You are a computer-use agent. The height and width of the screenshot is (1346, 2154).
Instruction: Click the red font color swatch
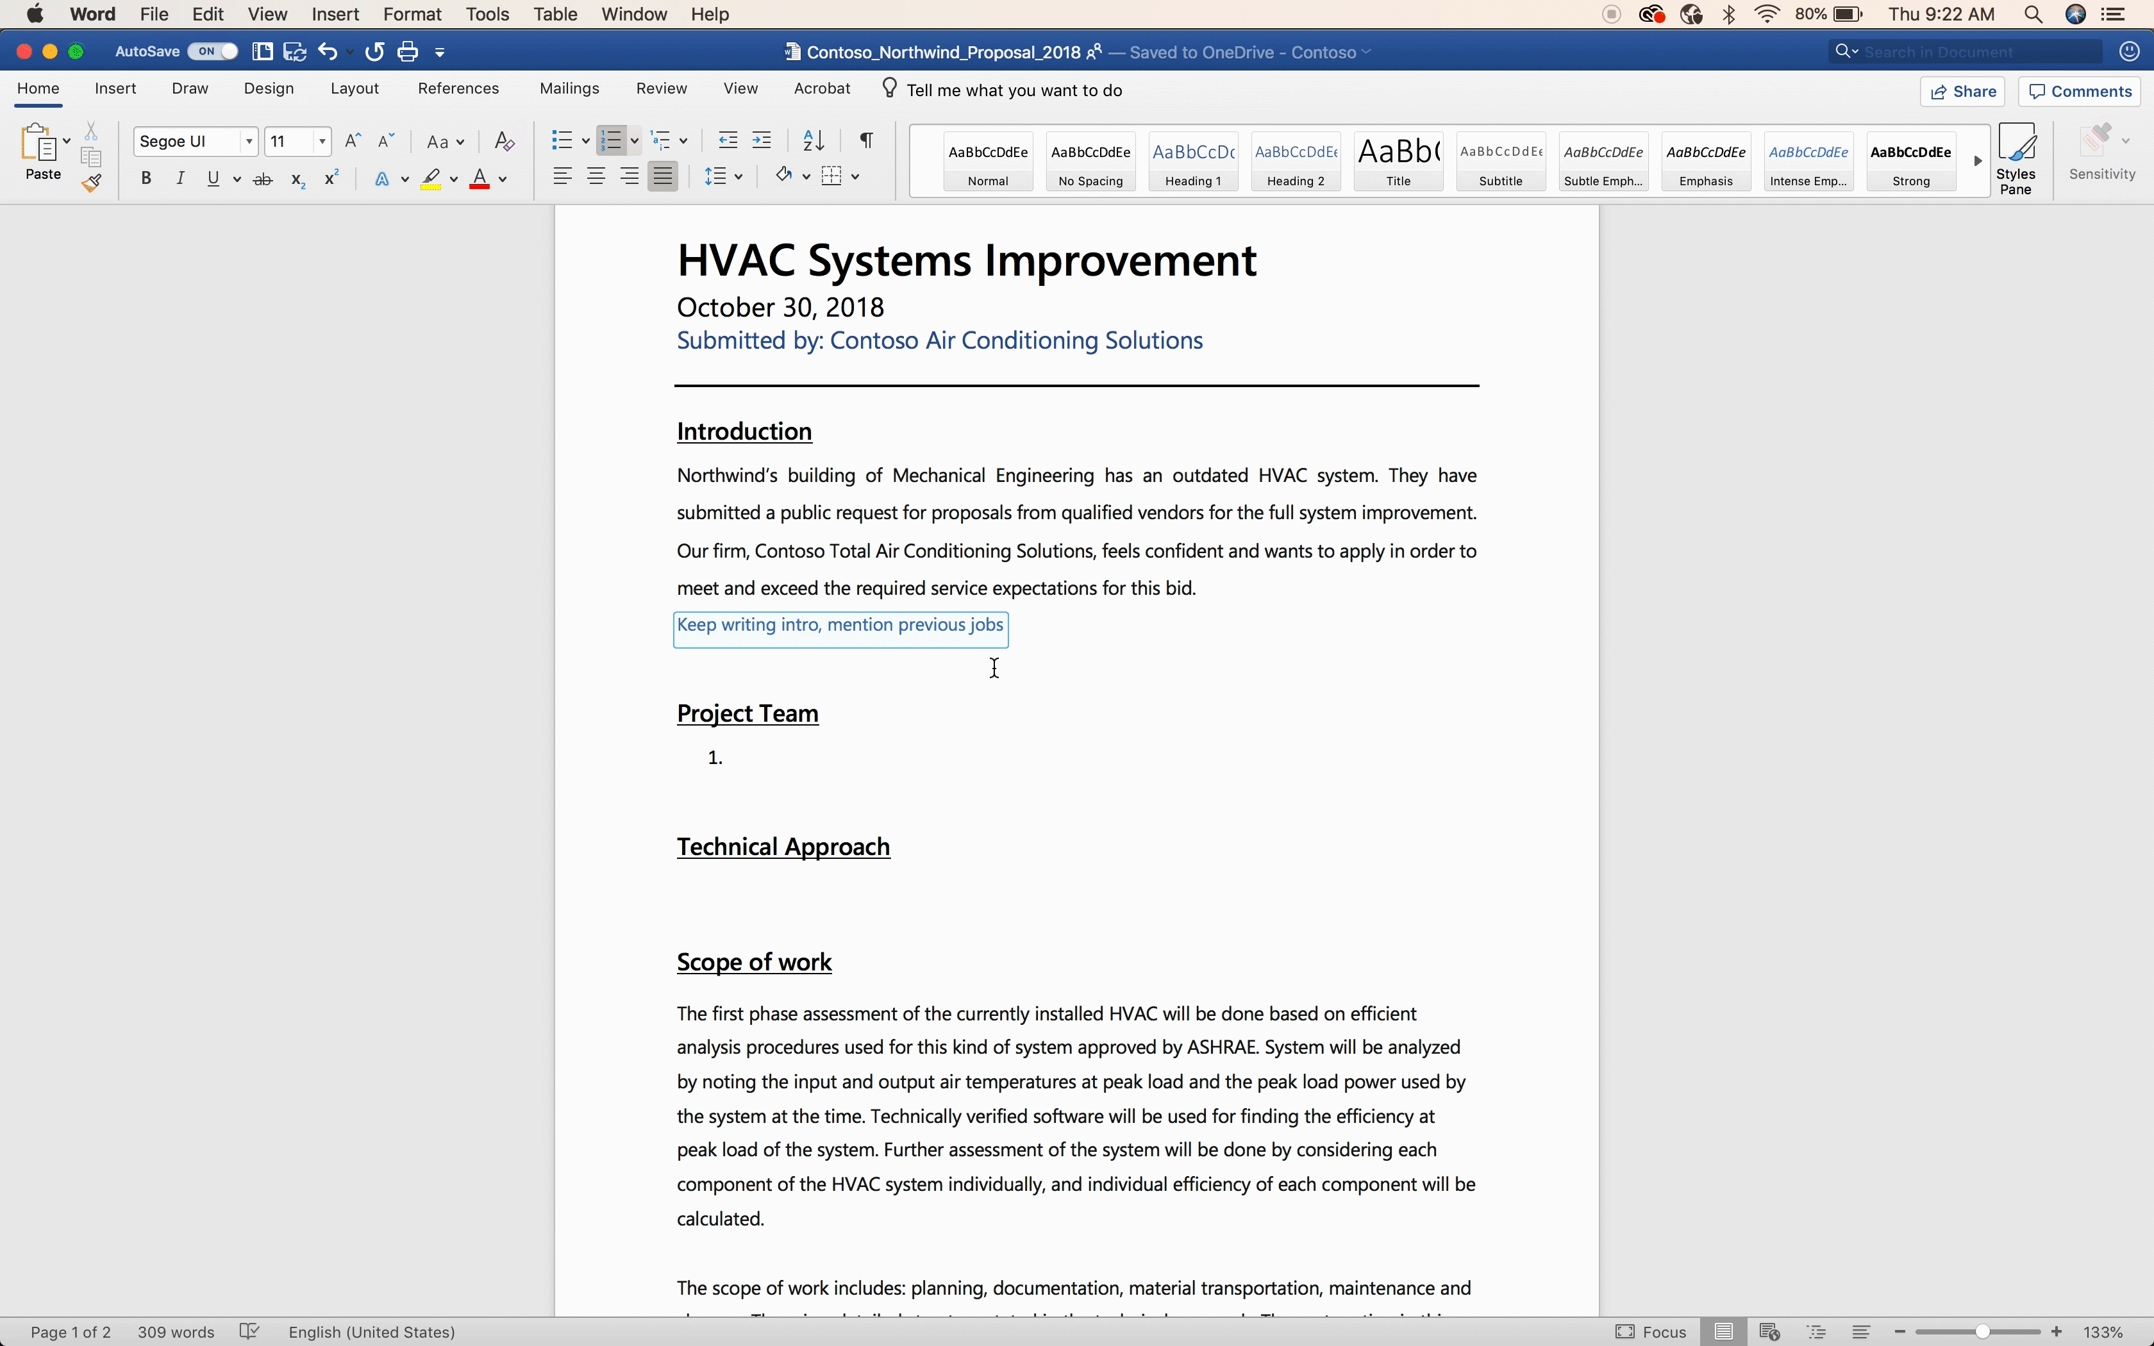480,179
